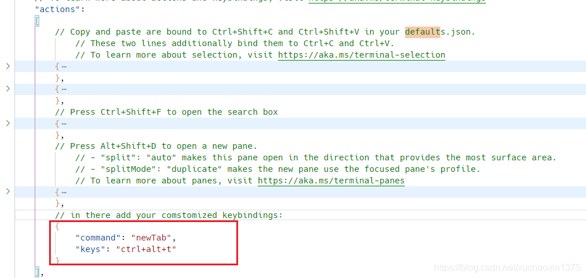The image size is (586, 278).
Task: Expand folded block under terminal-panes link
Action: click(x=8, y=192)
